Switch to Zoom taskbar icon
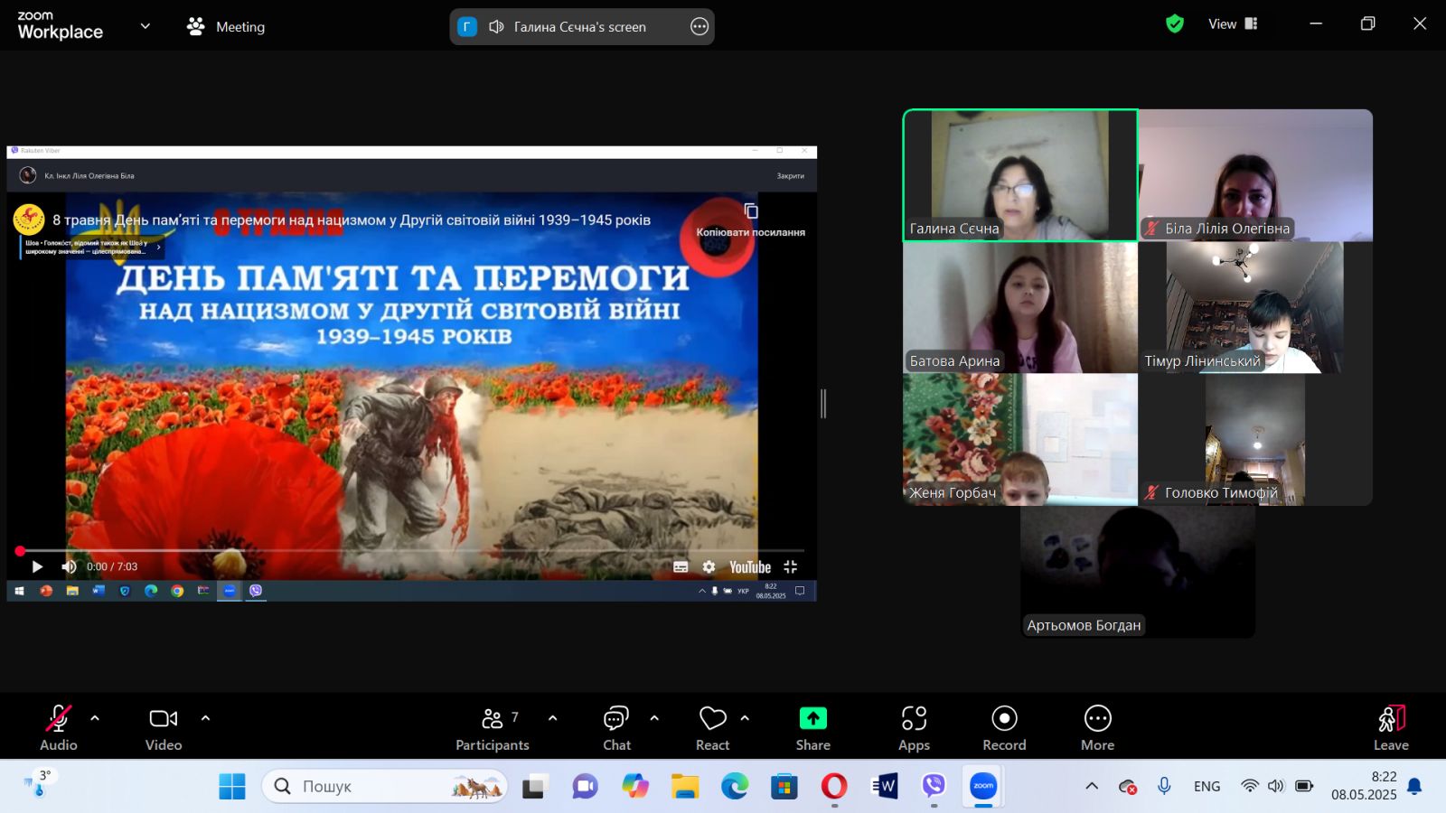Viewport: 1446px width, 813px height. [x=983, y=787]
